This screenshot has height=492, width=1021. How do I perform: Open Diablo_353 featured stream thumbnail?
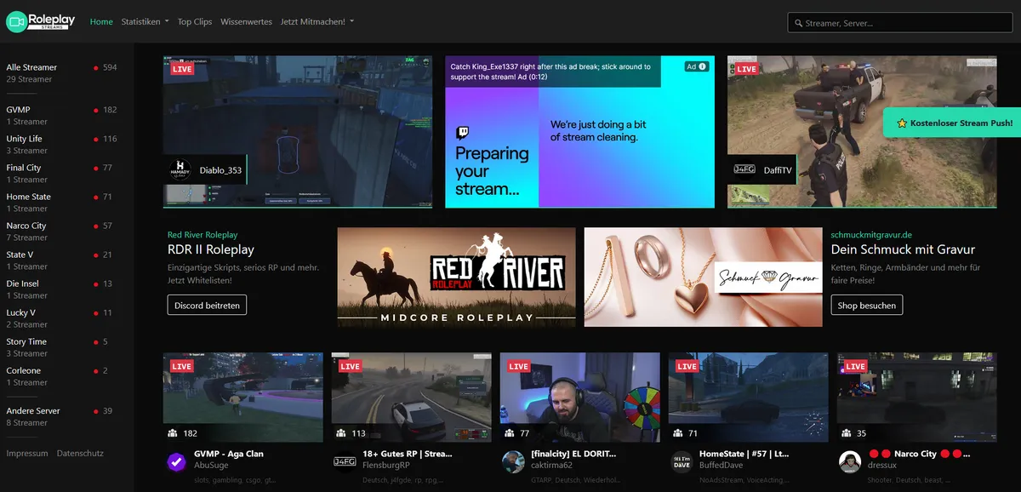pos(297,132)
